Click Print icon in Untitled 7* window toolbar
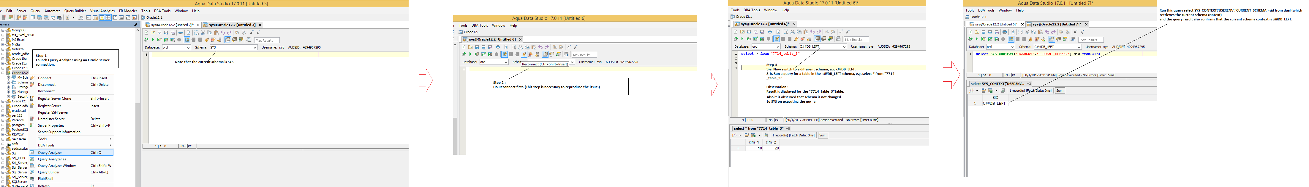 (x=1005, y=32)
